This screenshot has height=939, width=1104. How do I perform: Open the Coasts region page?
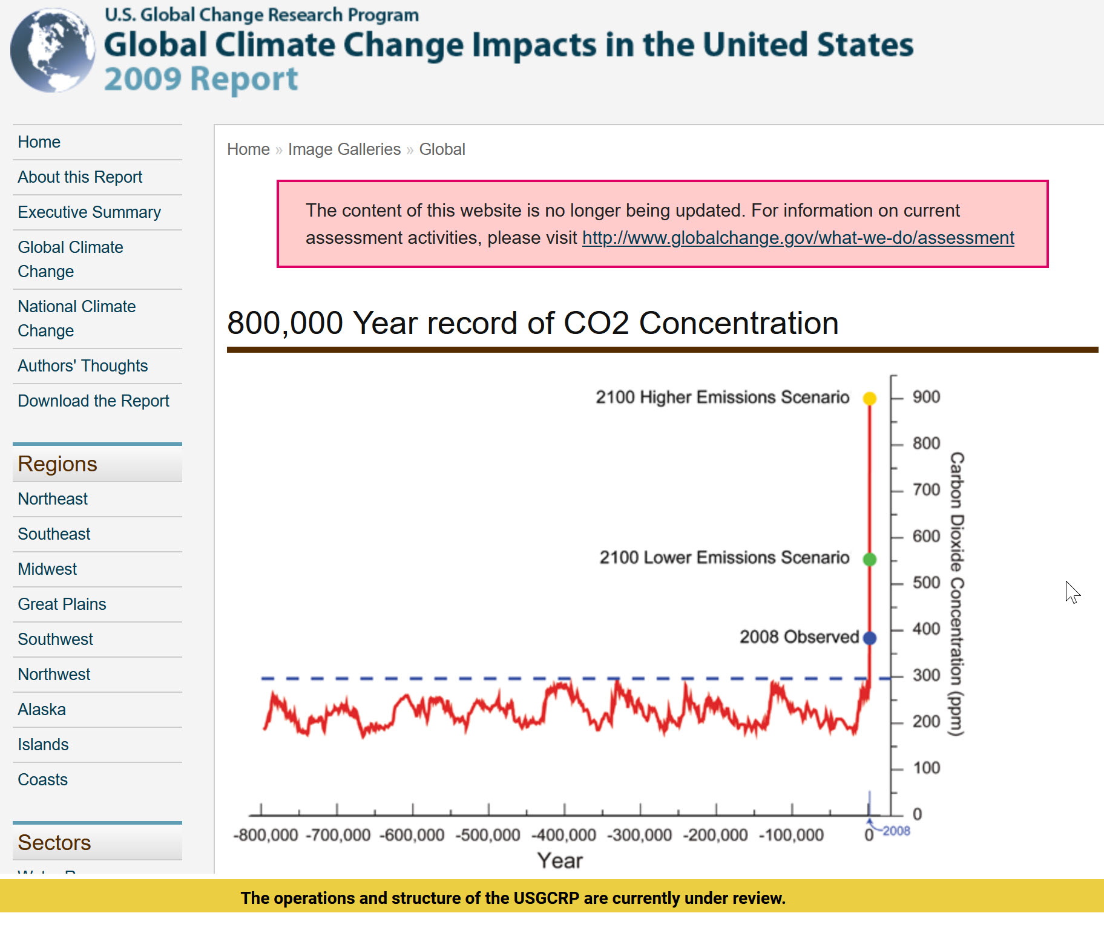pyautogui.click(x=43, y=780)
